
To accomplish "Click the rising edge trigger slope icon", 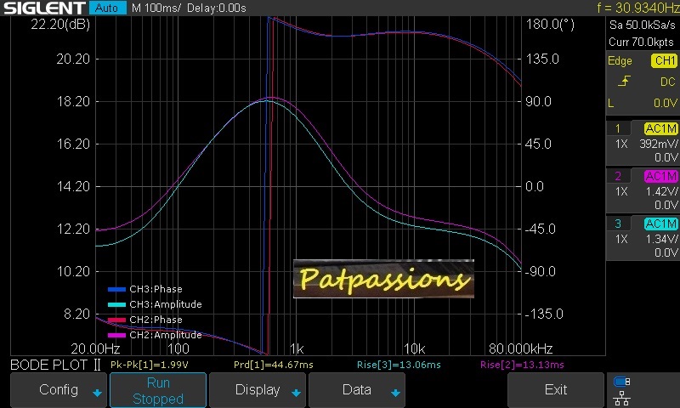I will [624, 82].
